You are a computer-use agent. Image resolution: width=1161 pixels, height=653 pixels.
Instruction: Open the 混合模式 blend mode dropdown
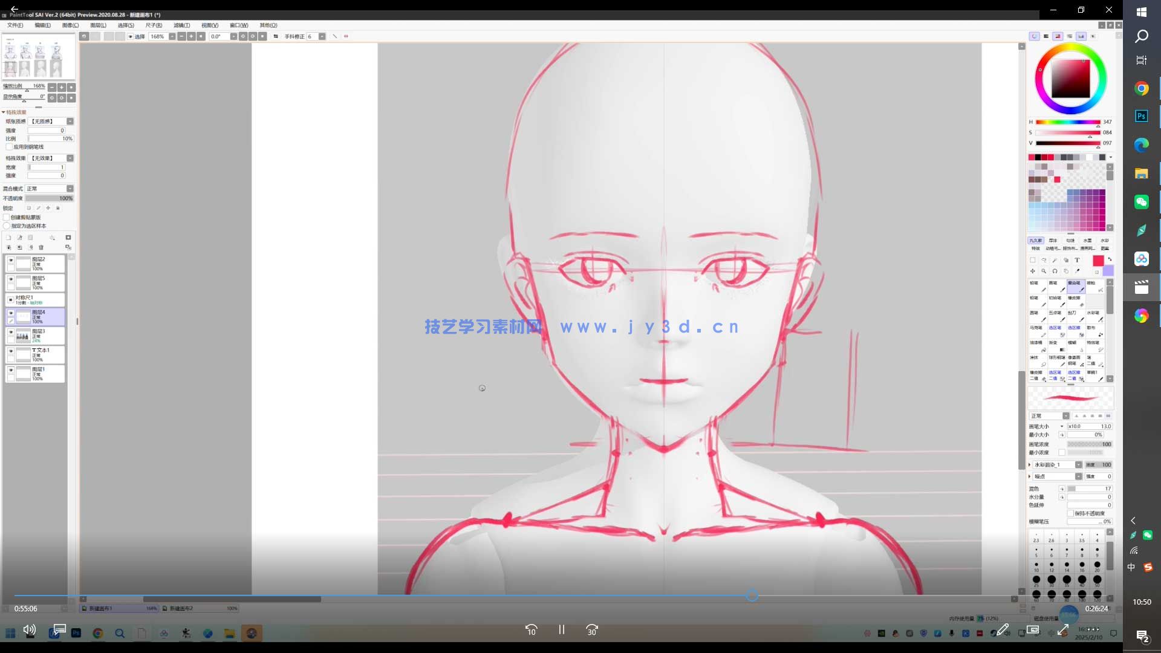pyautogui.click(x=70, y=188)
